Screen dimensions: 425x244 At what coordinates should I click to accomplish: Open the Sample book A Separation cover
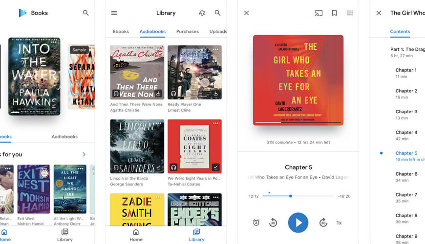pos(81,77)
